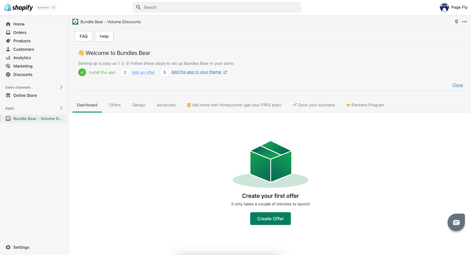This screenshot has height=255, width=471.
Task: Click the Bundle Bear - Volume Discounts title
Action: (111, 22)
